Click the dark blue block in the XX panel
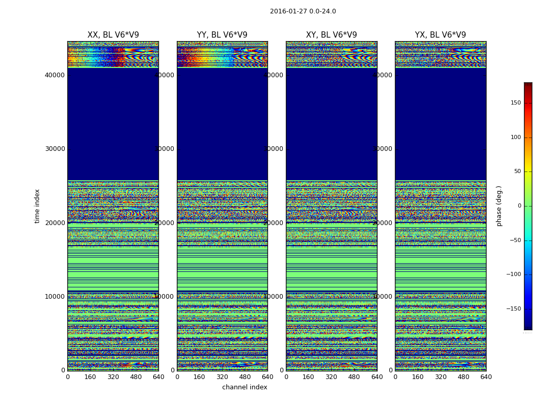This screenshot has height=412, width=540. (x=113, y=124)
